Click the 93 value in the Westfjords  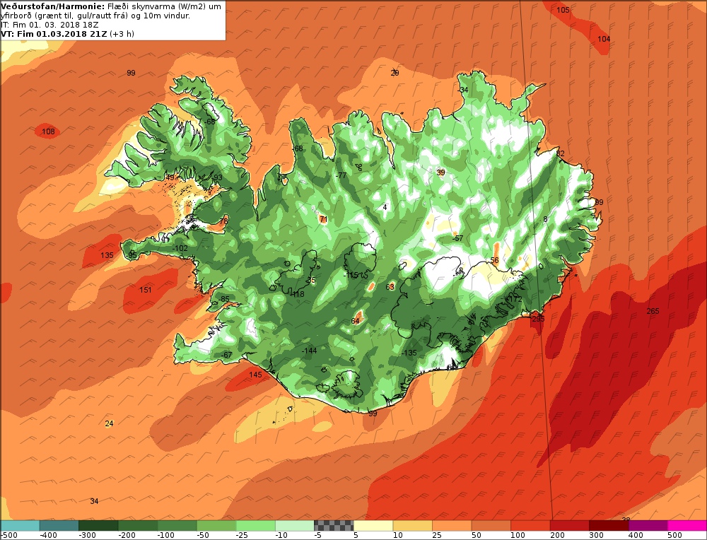[x=218, y=177]
